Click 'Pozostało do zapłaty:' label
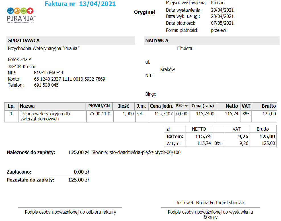This screenshot has height=221, width=281. tap(31, 180)
